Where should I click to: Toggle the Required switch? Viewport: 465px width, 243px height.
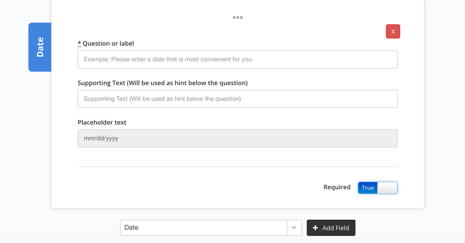point(378,187)
